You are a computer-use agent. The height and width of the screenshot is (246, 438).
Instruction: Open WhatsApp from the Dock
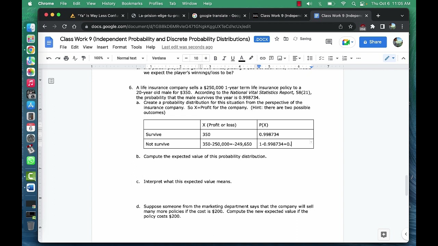[31, 161]
